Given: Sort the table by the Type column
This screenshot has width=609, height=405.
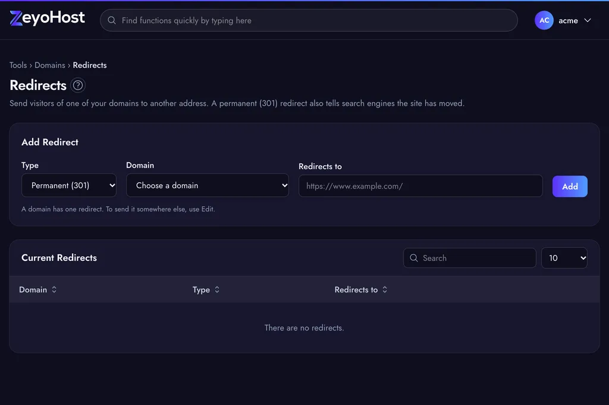Looking at the screenshot, I should pyautogui.click(x=206, y=289).
